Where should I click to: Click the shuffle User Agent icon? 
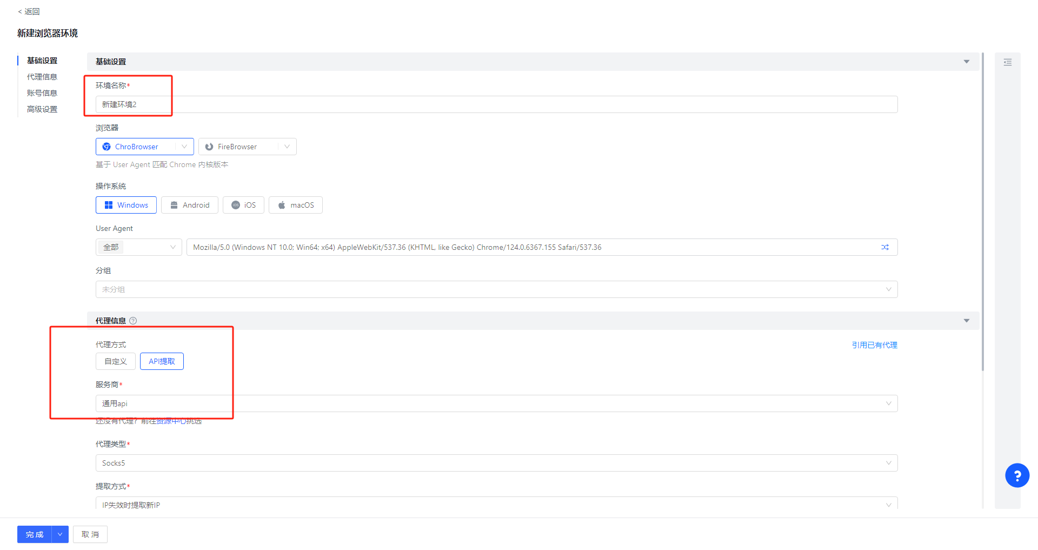click(x=885, y=247)
